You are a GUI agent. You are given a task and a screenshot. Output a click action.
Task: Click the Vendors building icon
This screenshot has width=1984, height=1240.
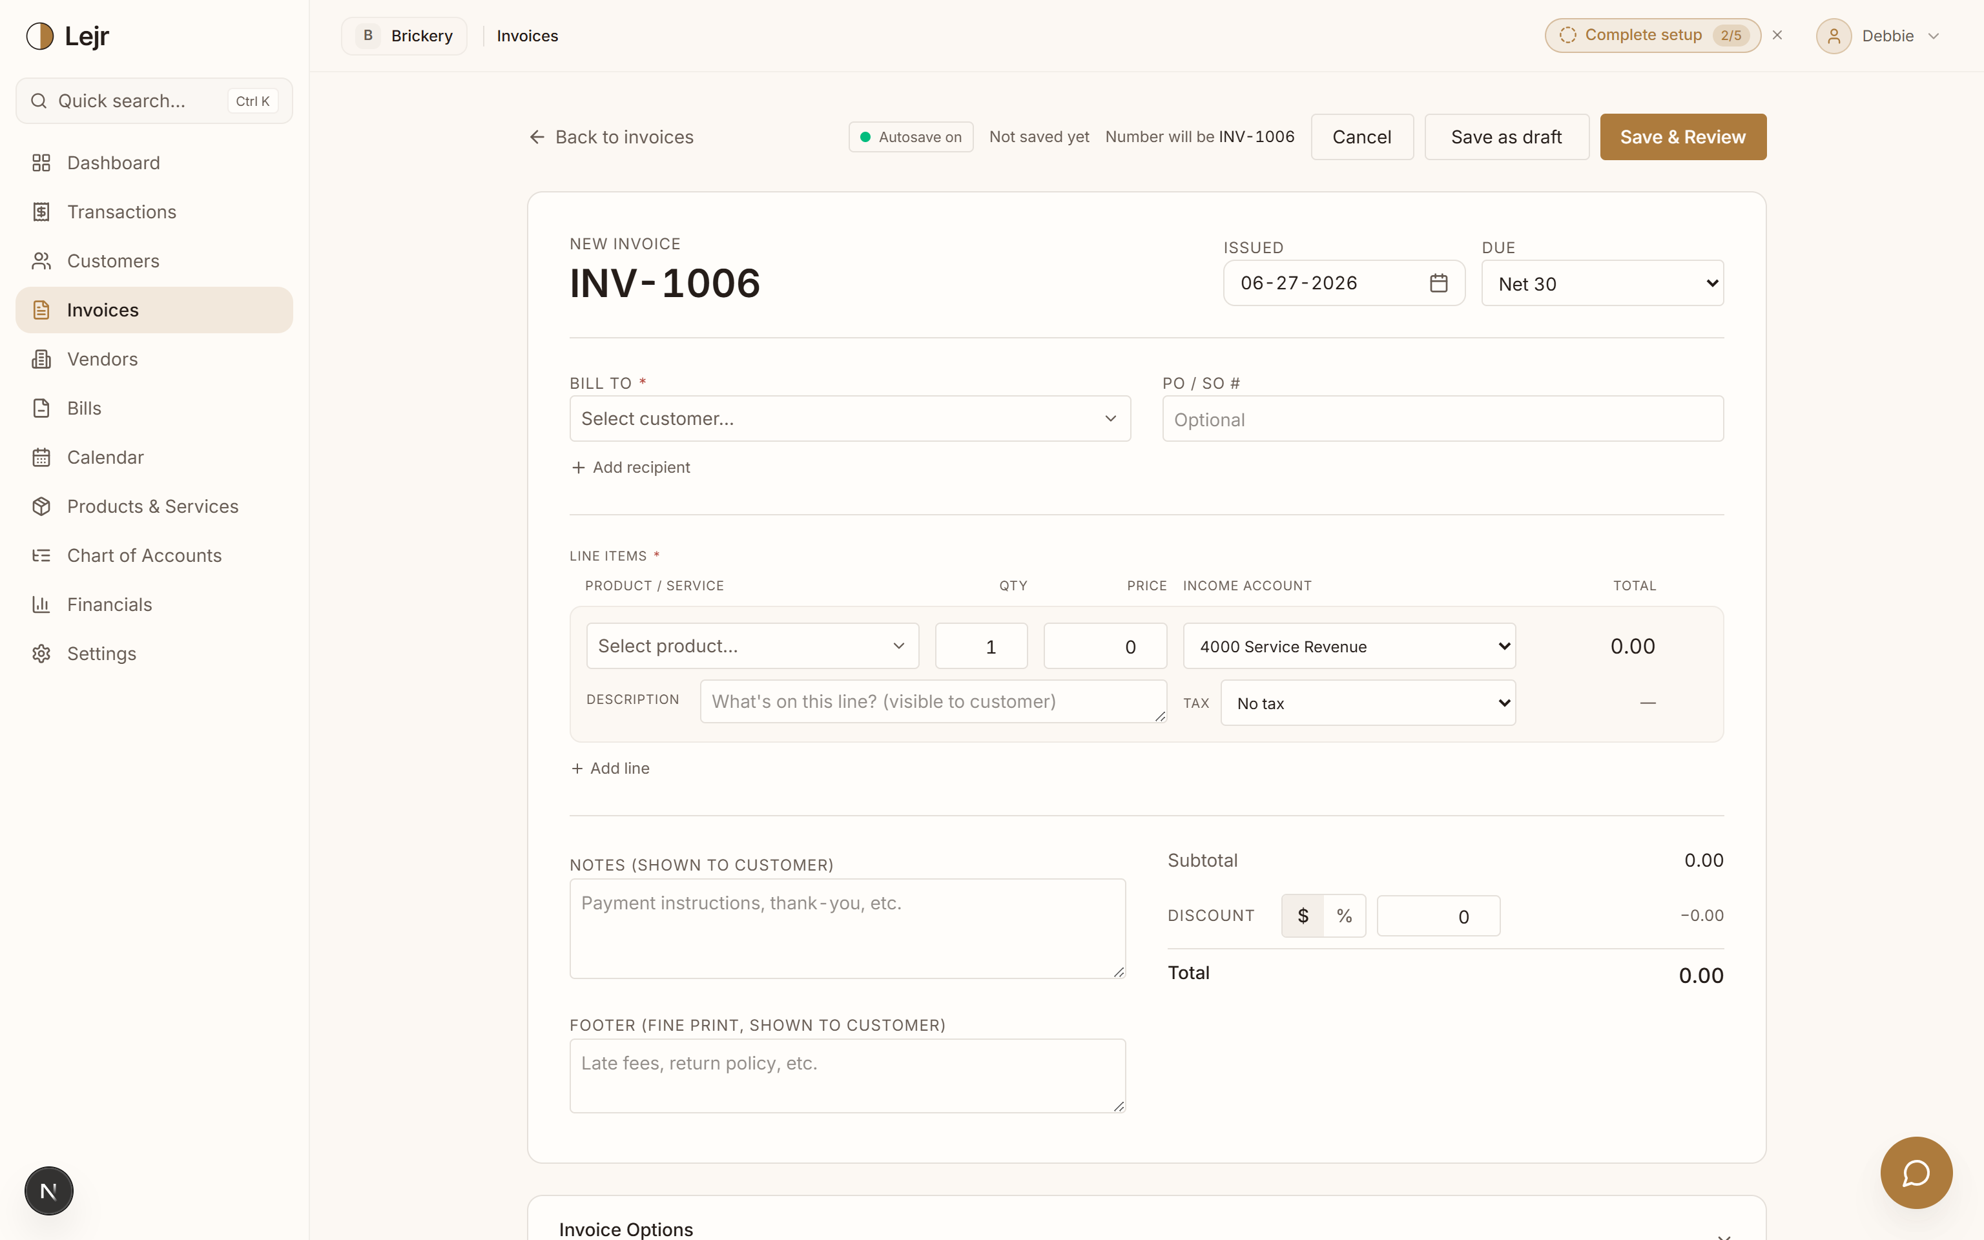coord(41,359)
